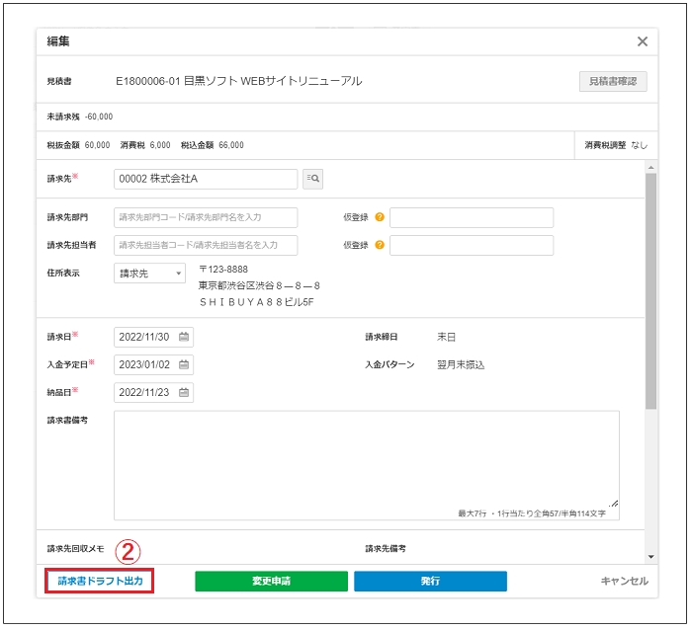Open the 請求先 search lookup icon
The image size is (692, 630).
click(313, 179)
